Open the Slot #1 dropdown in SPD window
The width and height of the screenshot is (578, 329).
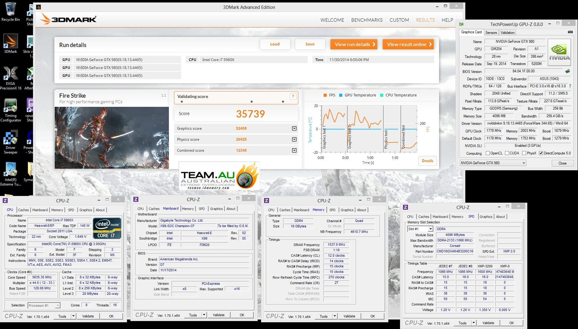click(x=420, y=229)
